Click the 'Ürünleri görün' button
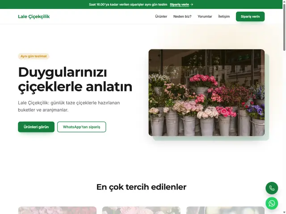Viewport: 286px width, 214px height. pos(36,127)
